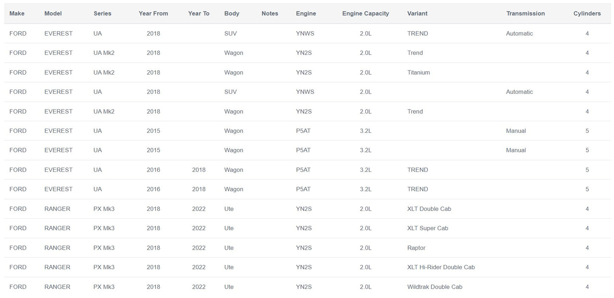The width and height of the screenshot is (614, 298).
Task: Sort by the Cylinders column header
Action: (587, 14)
